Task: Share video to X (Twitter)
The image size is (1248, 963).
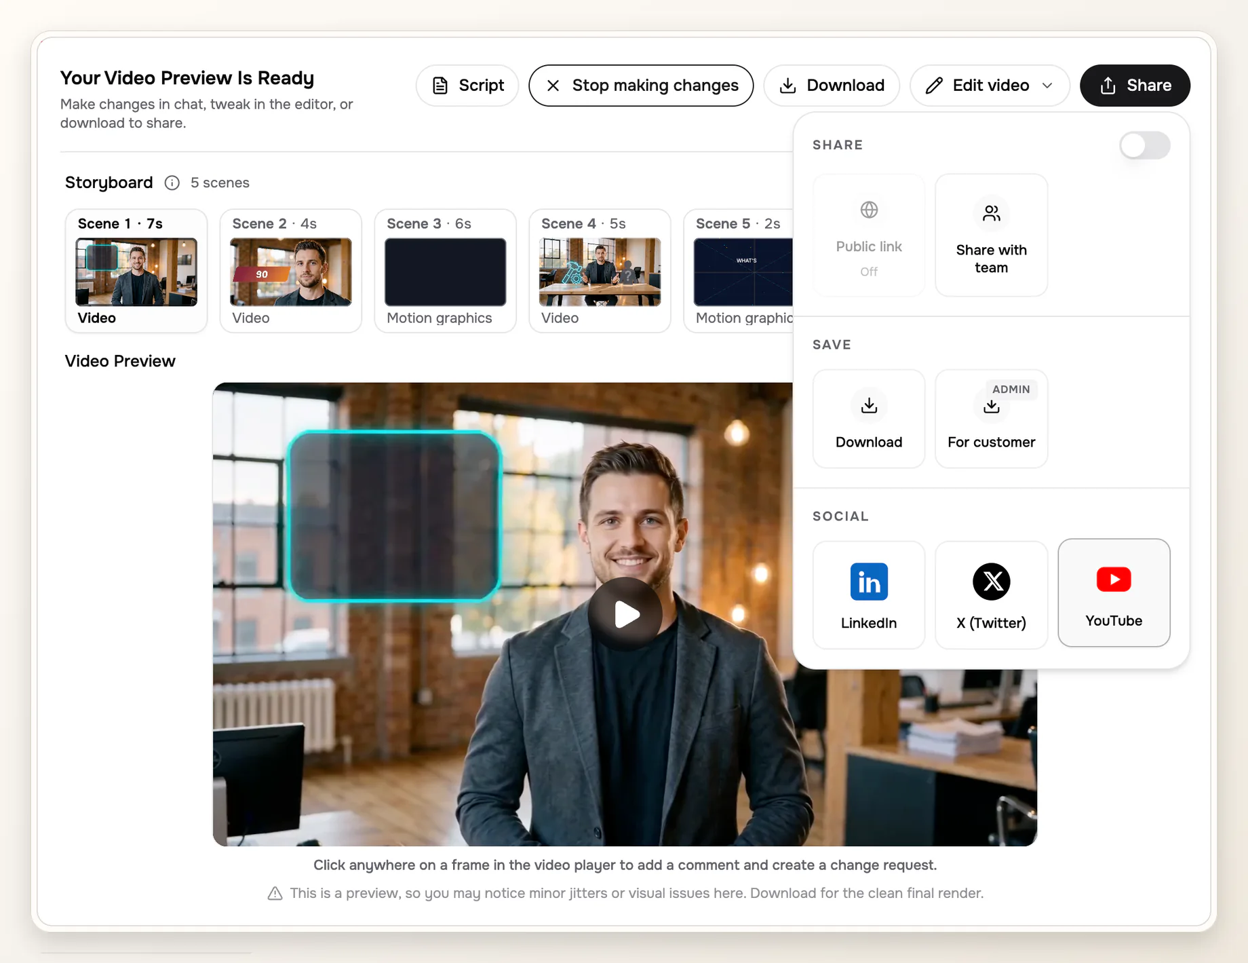Action: [991, 595]
